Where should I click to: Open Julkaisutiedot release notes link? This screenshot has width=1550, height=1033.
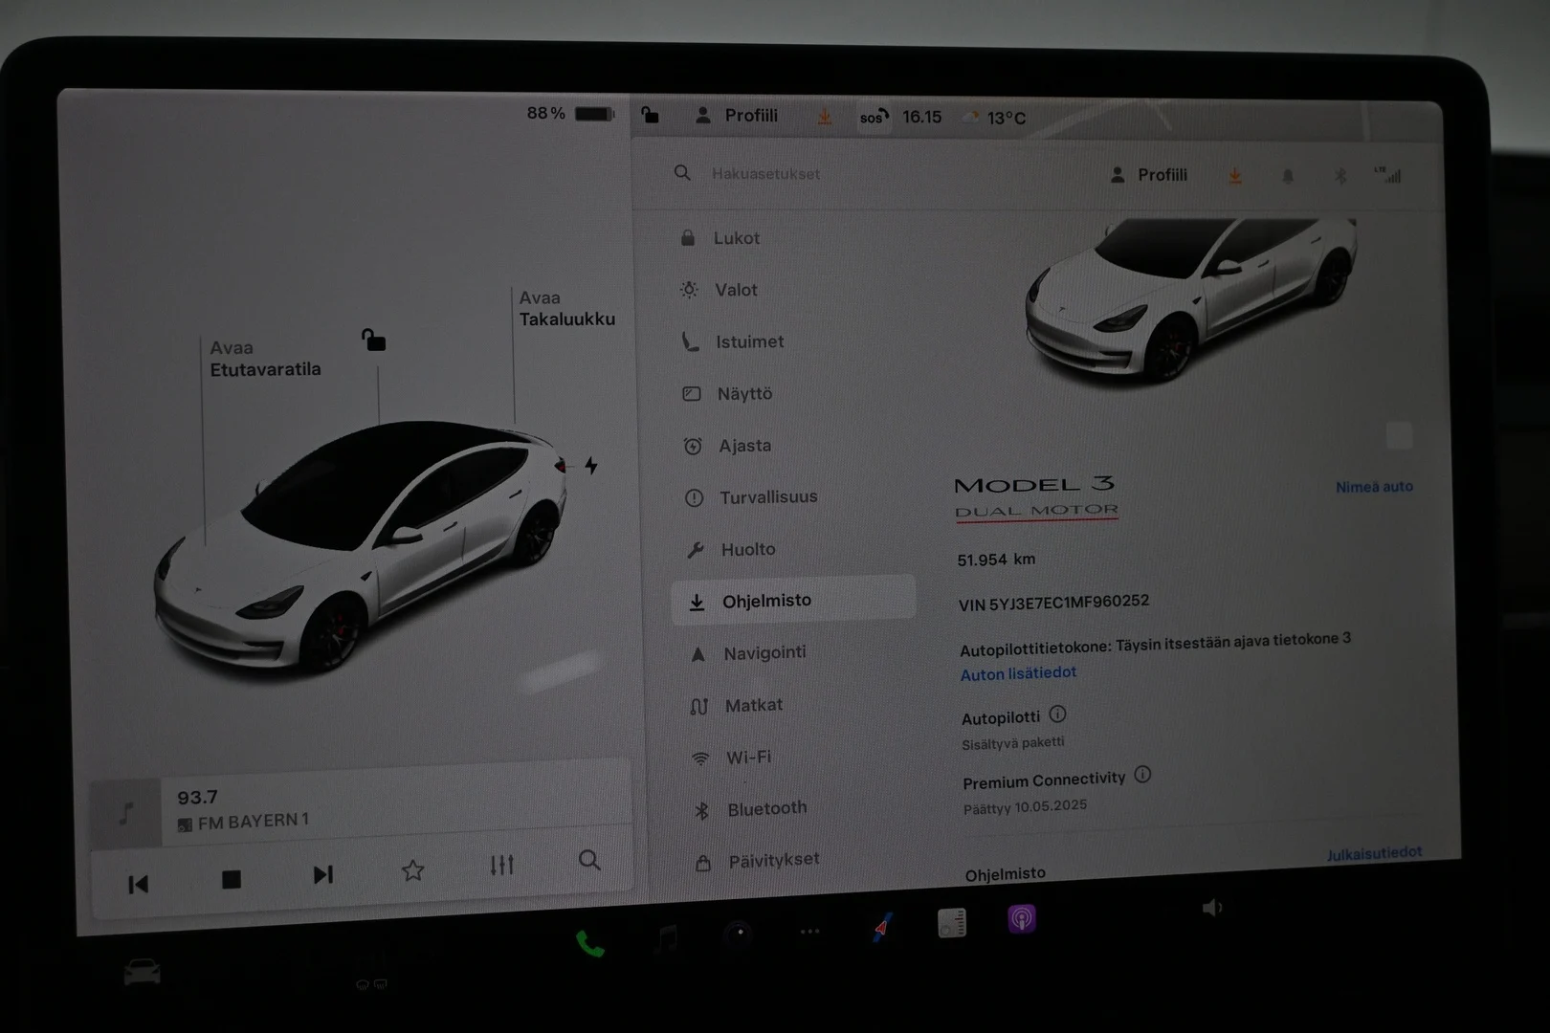tap(1374, 853)
